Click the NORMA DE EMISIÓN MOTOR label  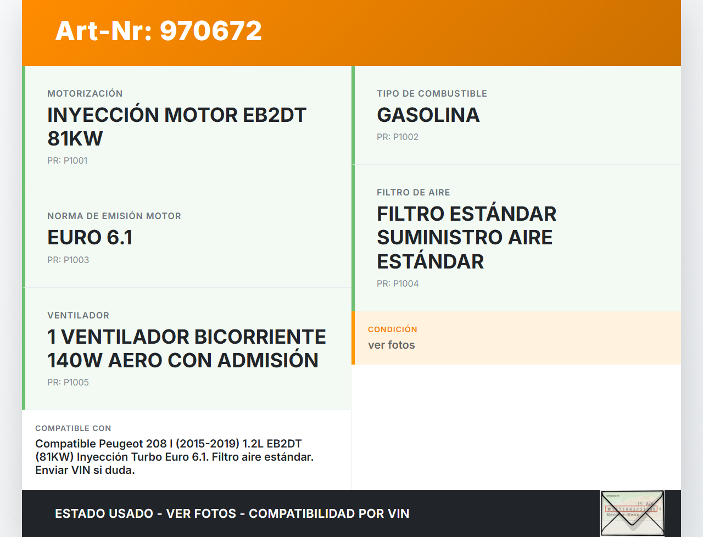114,216
